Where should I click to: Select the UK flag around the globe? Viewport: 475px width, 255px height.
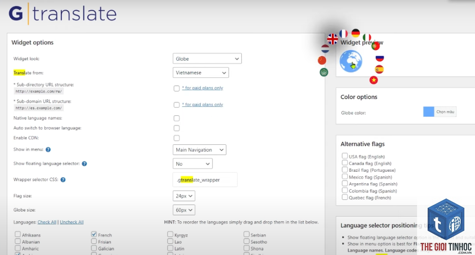click(332, 39)
